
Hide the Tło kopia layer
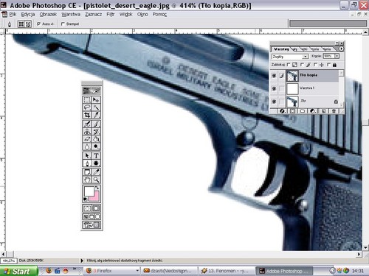click(x=274, y=76)
